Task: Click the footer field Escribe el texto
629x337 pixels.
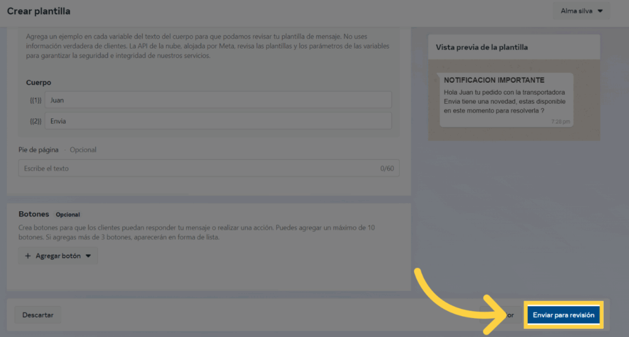Action: point(197,168)
